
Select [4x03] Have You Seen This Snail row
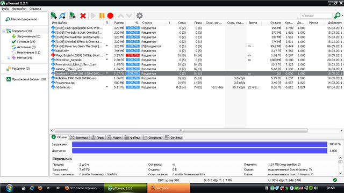coord(197,46)
